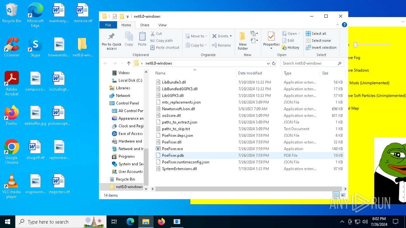Sort by Size column header
The image size is (406, 228).
[332, 73]
